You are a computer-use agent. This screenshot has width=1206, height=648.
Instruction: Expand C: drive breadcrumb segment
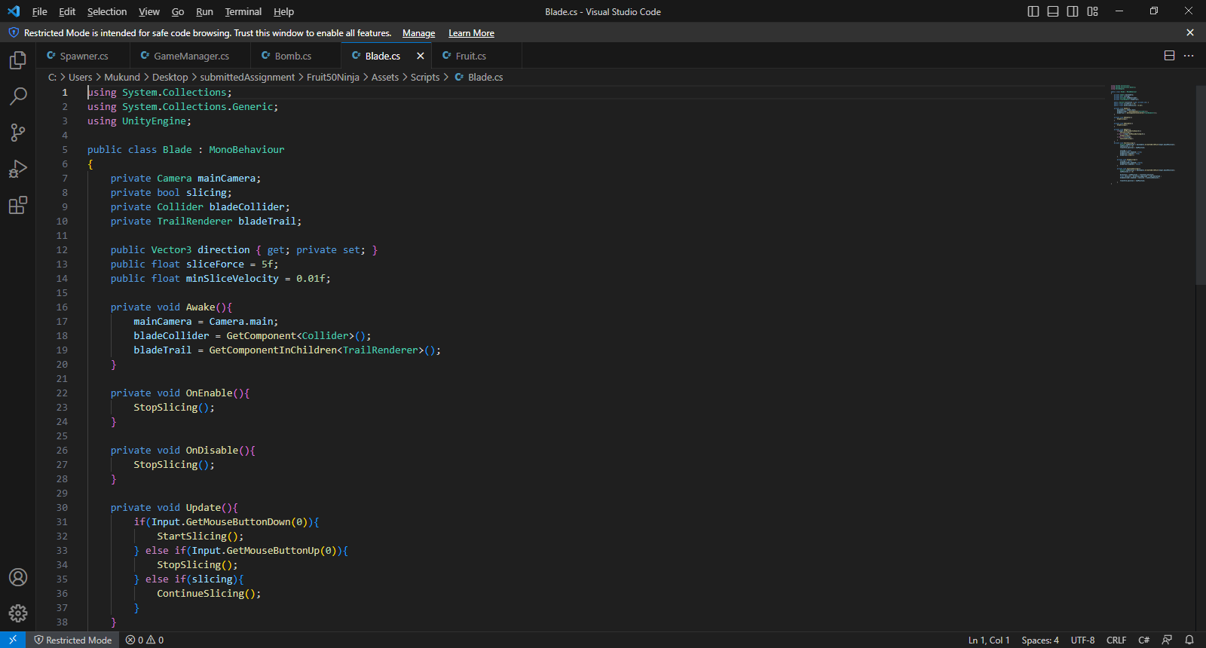[52, 77]
